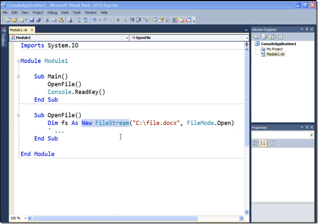Select ConsoleApplication1 project node
Image resolution: width=318 pixels, height=224 pixels.
pos(279,44)
